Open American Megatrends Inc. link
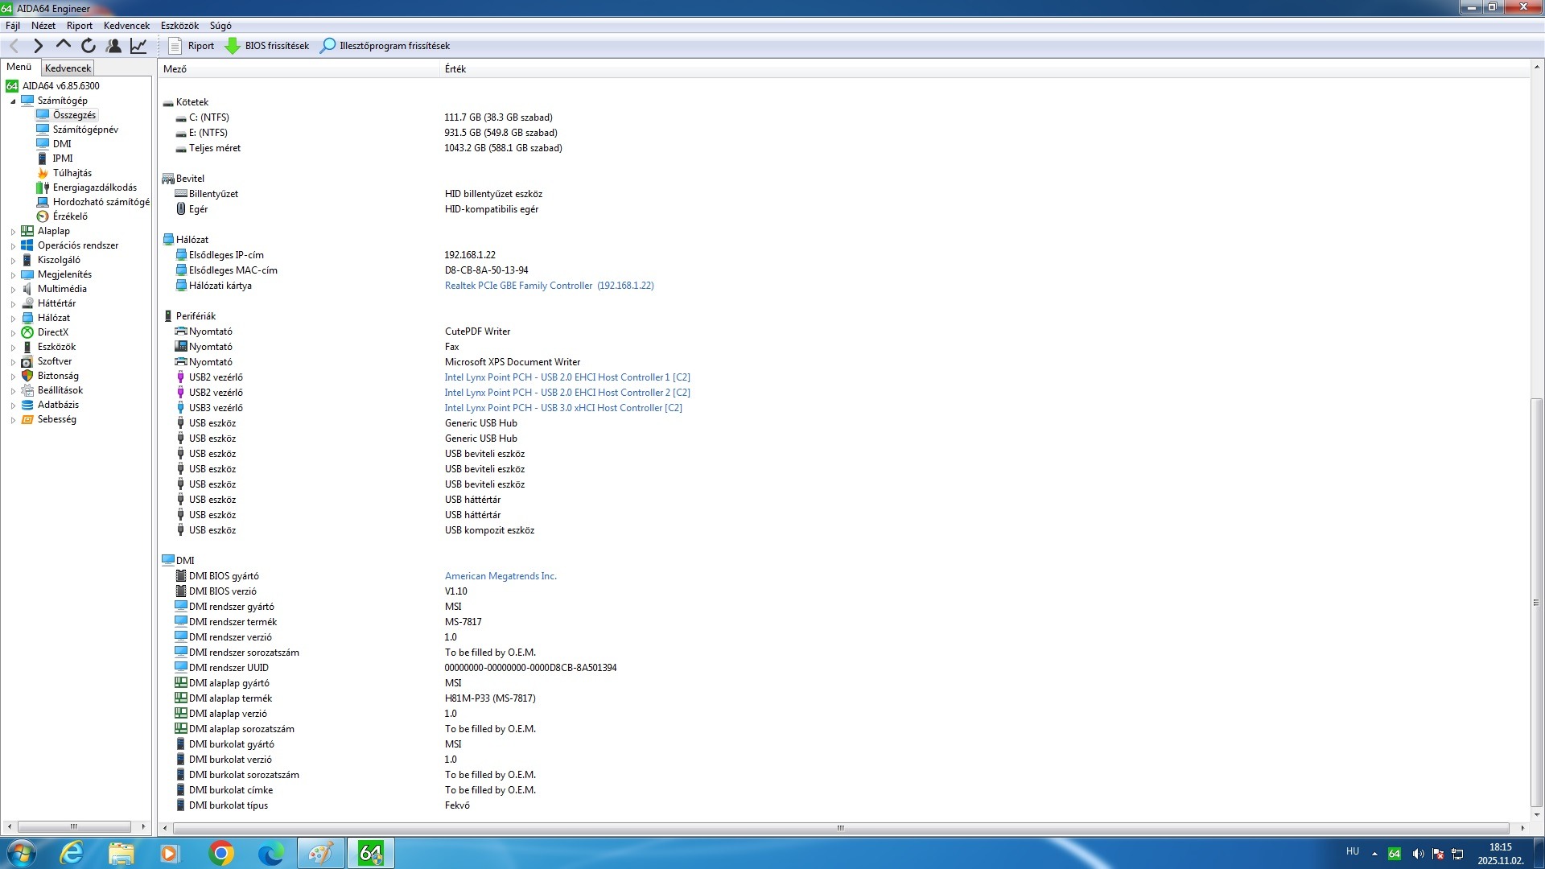The height and width of the screenshot is (869, 1545). [500, 576]
